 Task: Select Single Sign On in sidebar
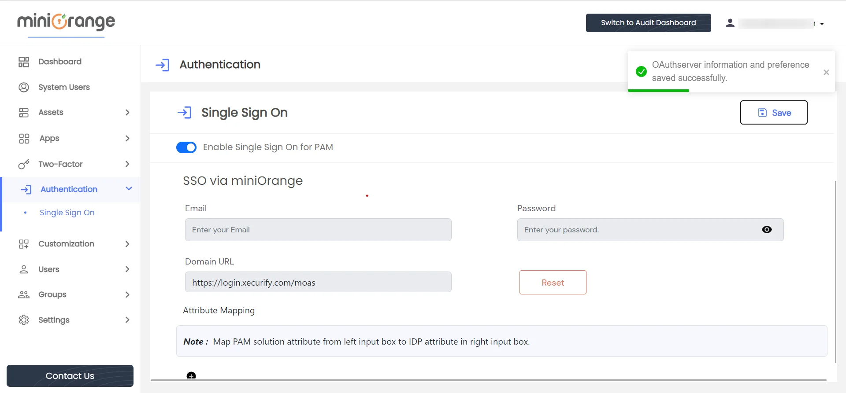pos(67,213)
